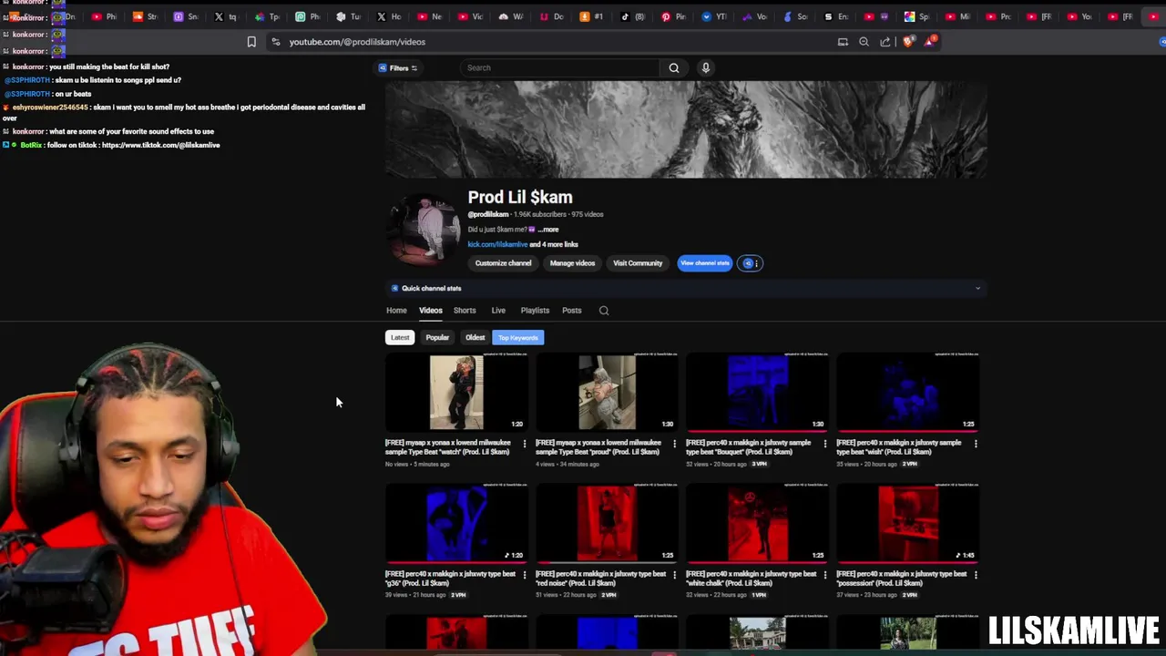The width and height of the screenshot is (1166, 656).
Task: Switch to the Shorts channel tab
Action: (465, 311)
